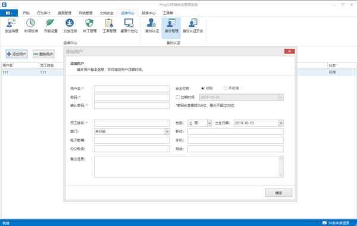Switch to the 网络管理 ribbon tab
Viewport: 357px width, 226px height.
point(85,13)
